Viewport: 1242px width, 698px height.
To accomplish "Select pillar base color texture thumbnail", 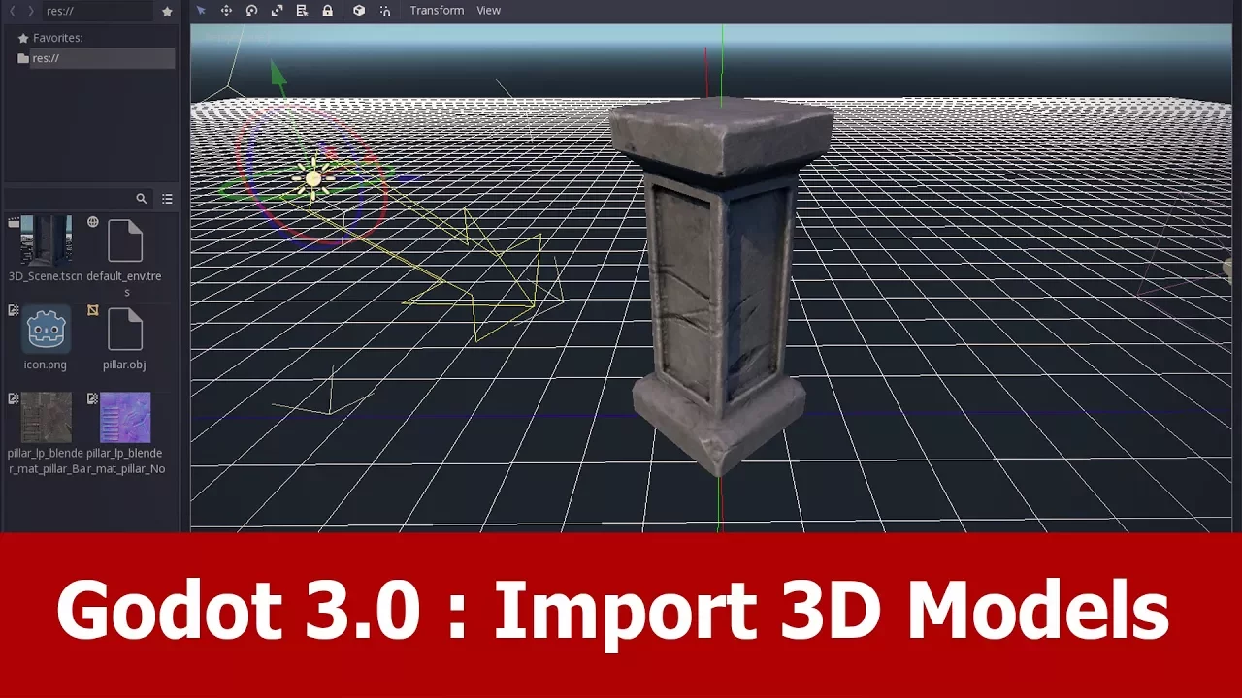I will 46,417.
